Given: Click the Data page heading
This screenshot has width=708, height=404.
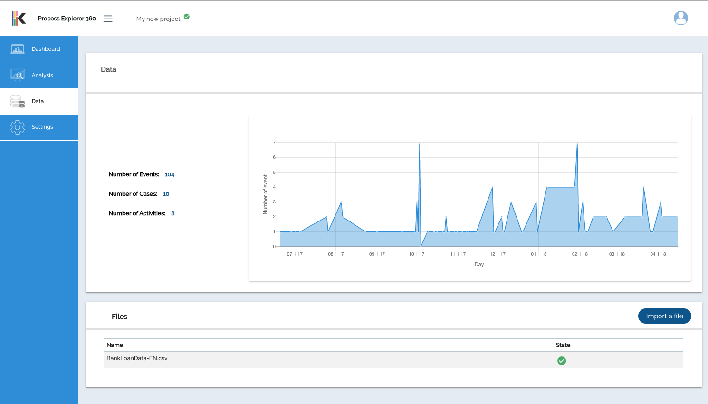Looking at the screenshot, I should pyautogui.click(x=108, y=69).
